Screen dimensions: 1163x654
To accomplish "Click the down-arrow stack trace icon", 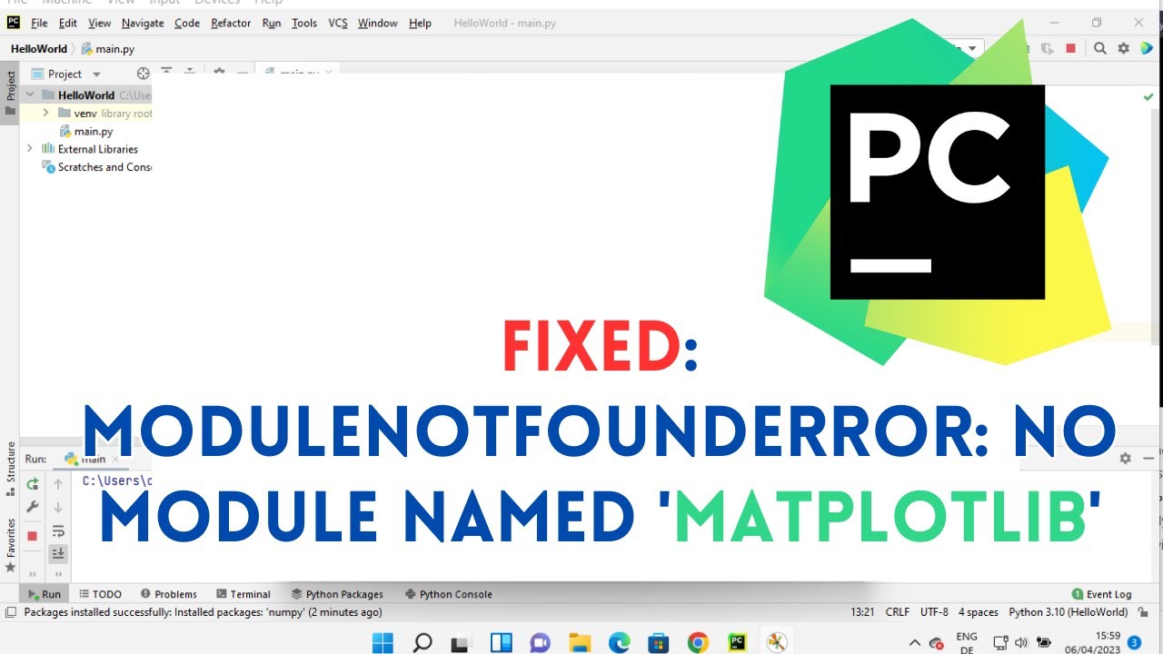I will [58, 507].
